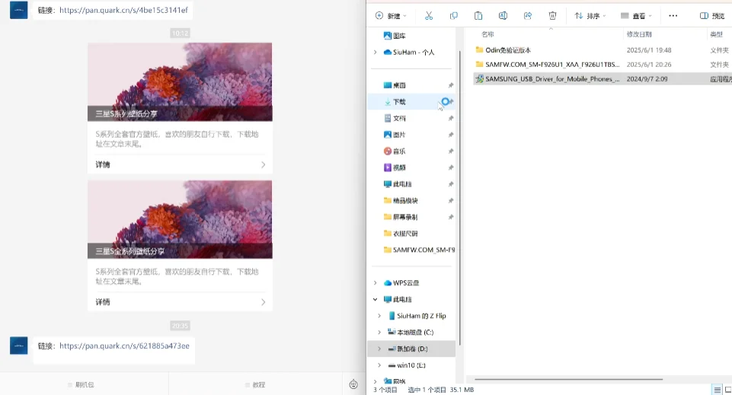732x395 pixels.
Task: Open the three-dots more options menu
Action: [x=673, y=16]
